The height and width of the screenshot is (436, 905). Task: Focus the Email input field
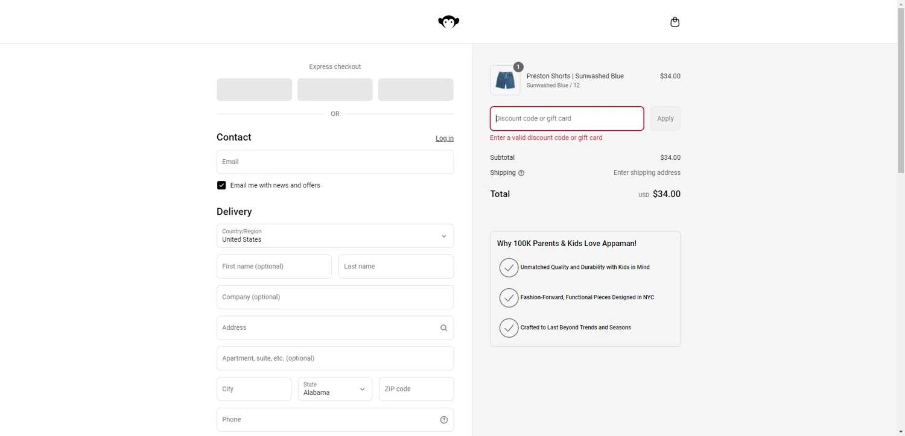pos(335,162)
